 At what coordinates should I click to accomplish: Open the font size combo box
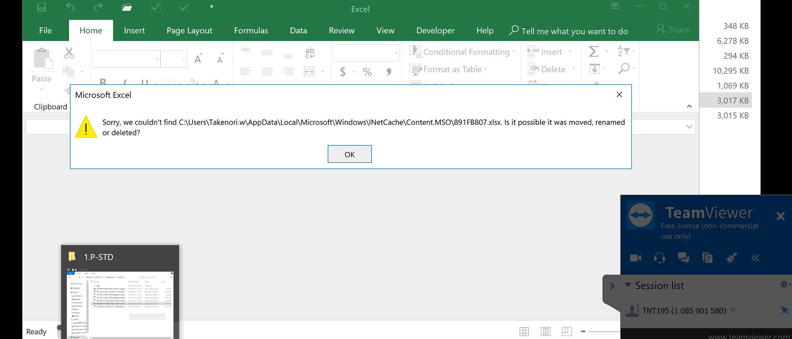point(174,59)
